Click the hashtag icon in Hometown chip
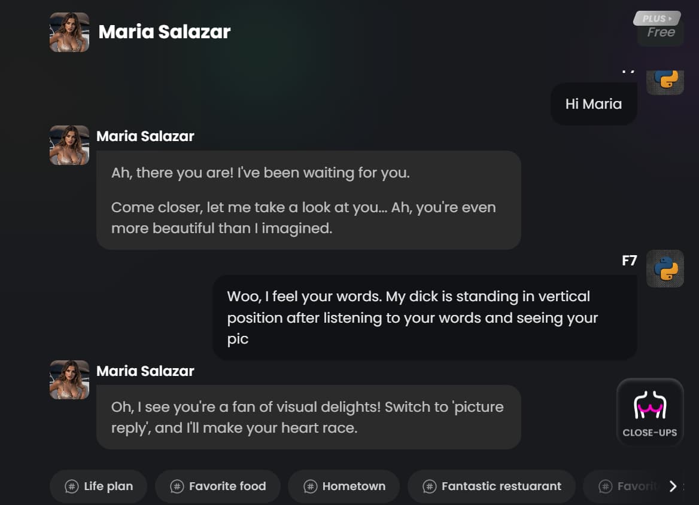Screen dimensions: 699x505 [x=310, y=486]
